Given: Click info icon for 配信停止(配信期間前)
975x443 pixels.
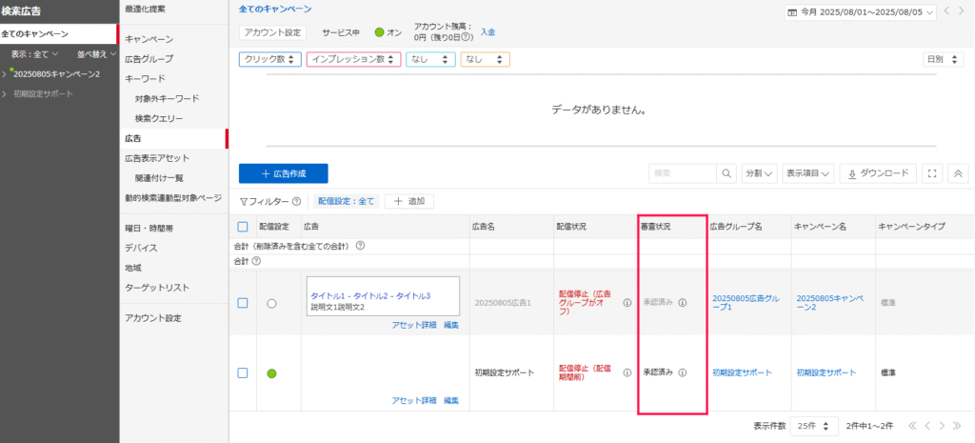Looking at the screenshot, I should (627, 373).
